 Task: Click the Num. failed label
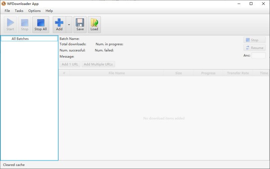pos(104,50)
